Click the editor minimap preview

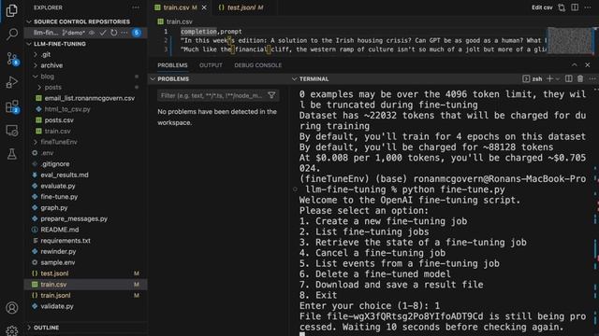(570, 40)
